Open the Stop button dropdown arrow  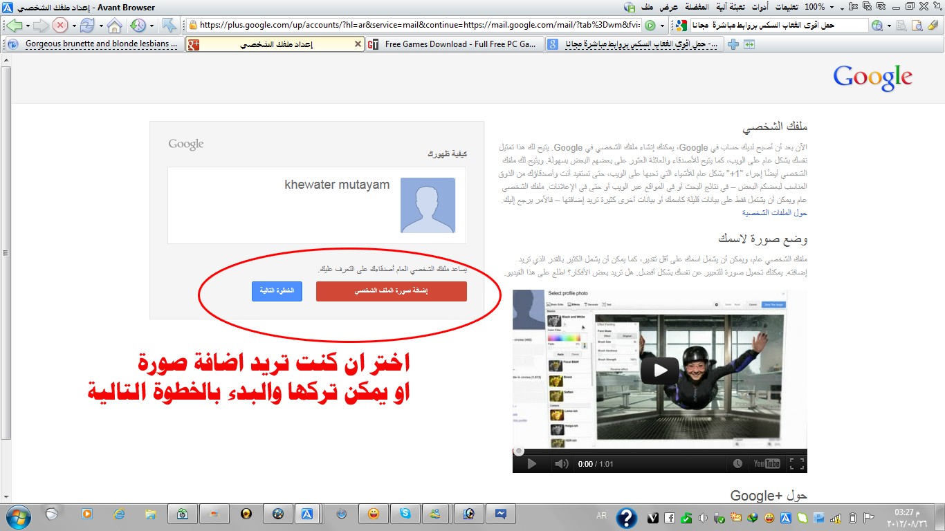[73, 26]
